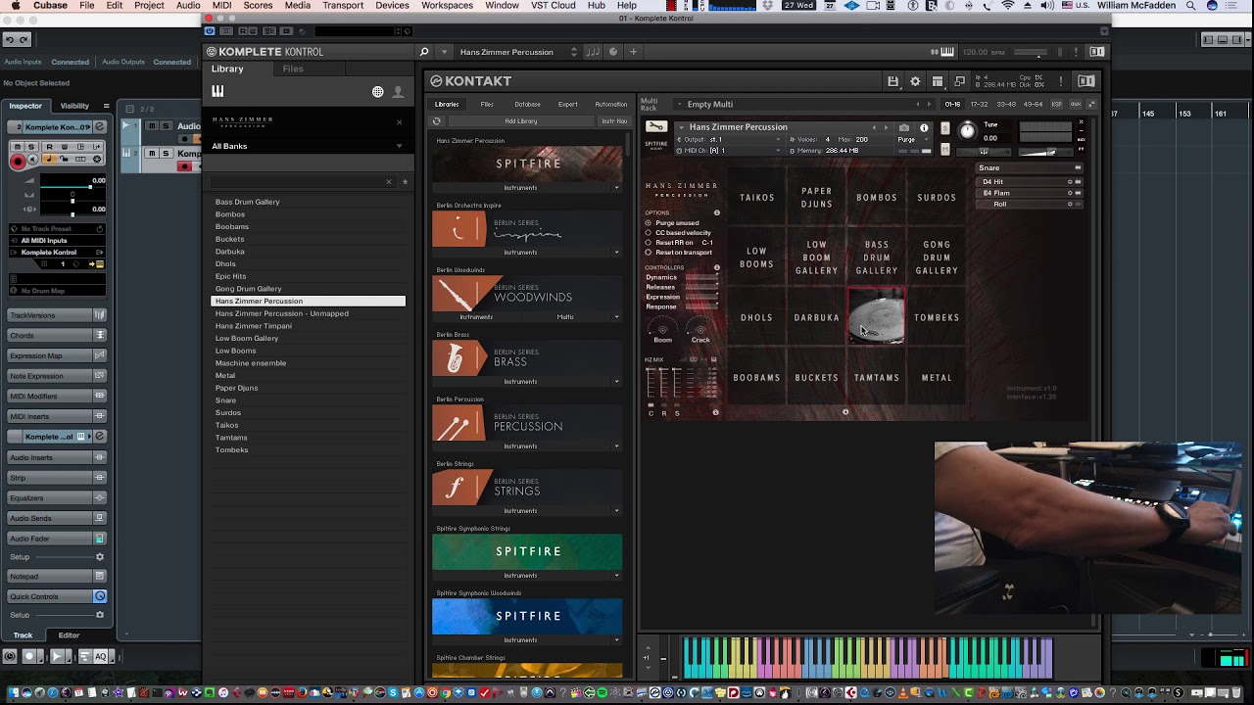The width and height of the screenshot is (1254, 705).
Task: Open Output st.1 dropdown
Action: [733, 140]
